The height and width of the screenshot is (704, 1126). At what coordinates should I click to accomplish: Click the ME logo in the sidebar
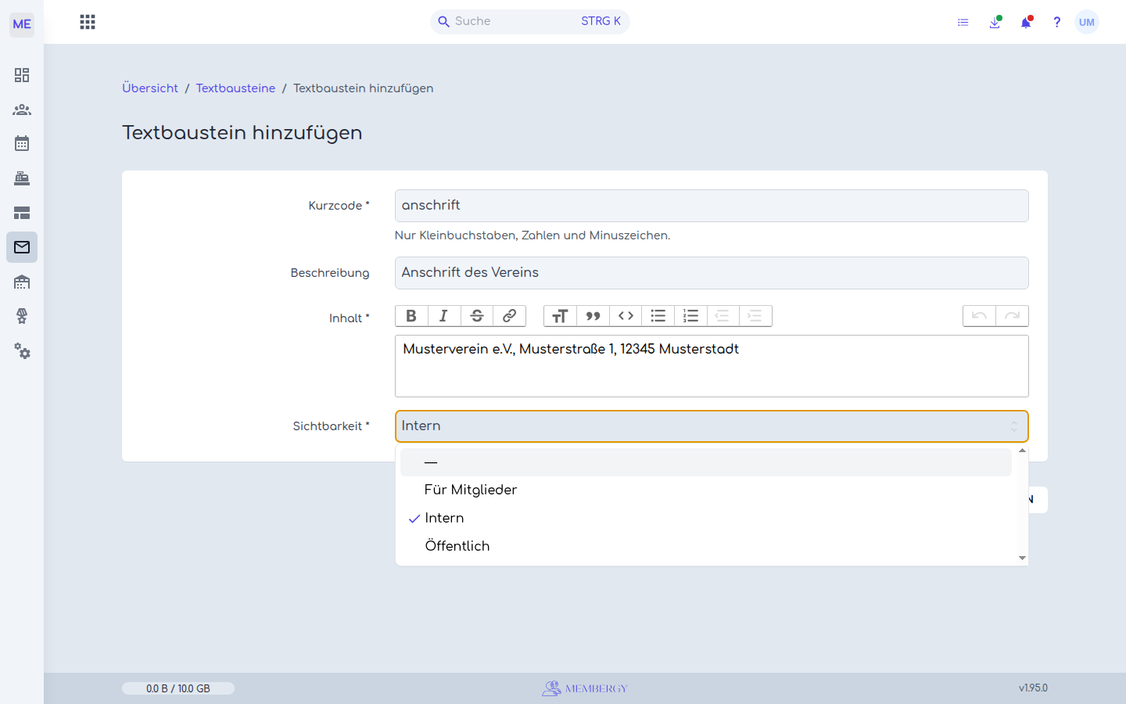coord(22,23)
